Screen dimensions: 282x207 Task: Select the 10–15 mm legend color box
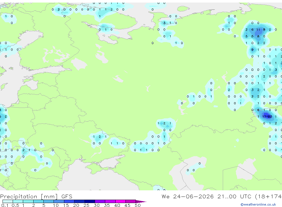tap(59, 201)
